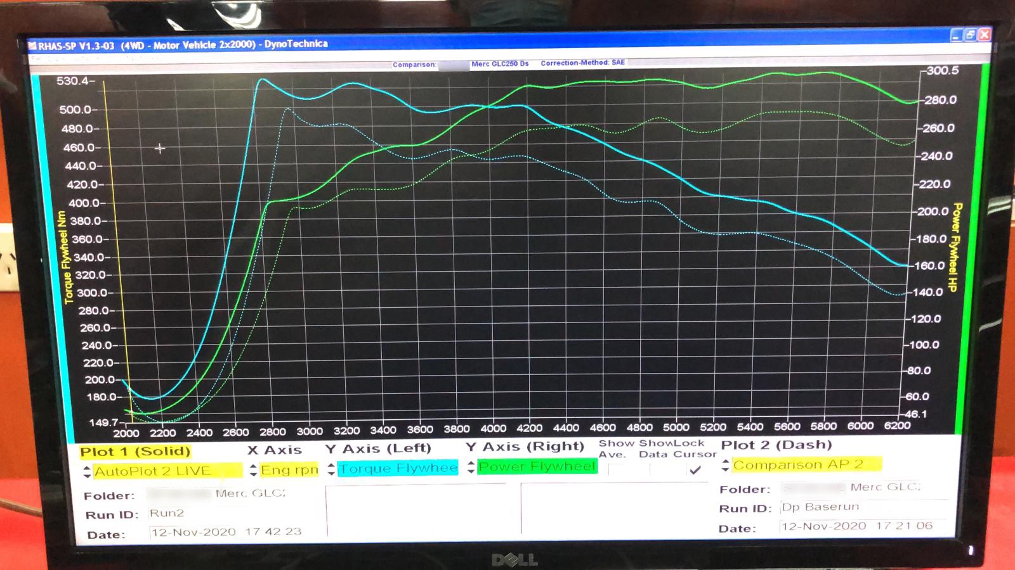Step the Plot 1 (Solid) selector arrows

pos(87,472)
